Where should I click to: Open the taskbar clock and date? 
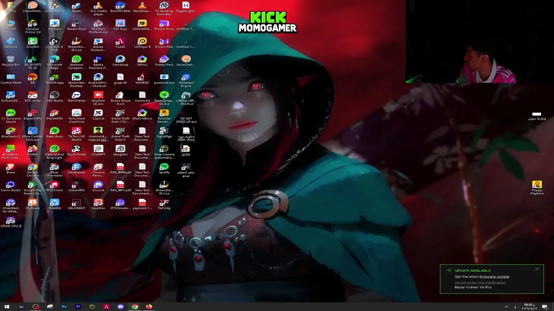(528, 307)
